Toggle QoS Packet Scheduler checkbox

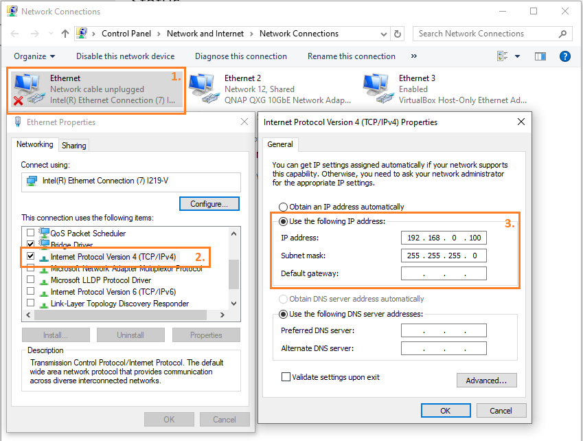click(30, 233)
